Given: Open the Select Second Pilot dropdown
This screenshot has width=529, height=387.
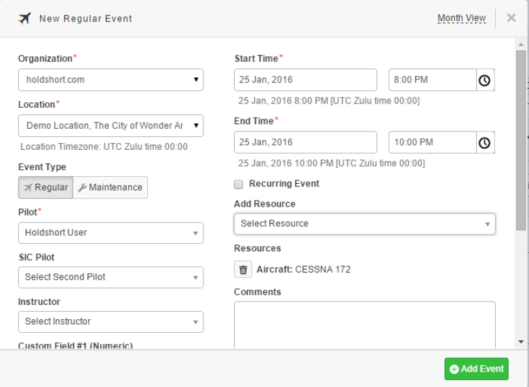Looking at the screenshot, I should pos(111,277).
